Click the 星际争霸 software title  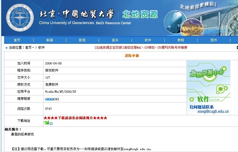pyautogui.click(x=132, y=56)
